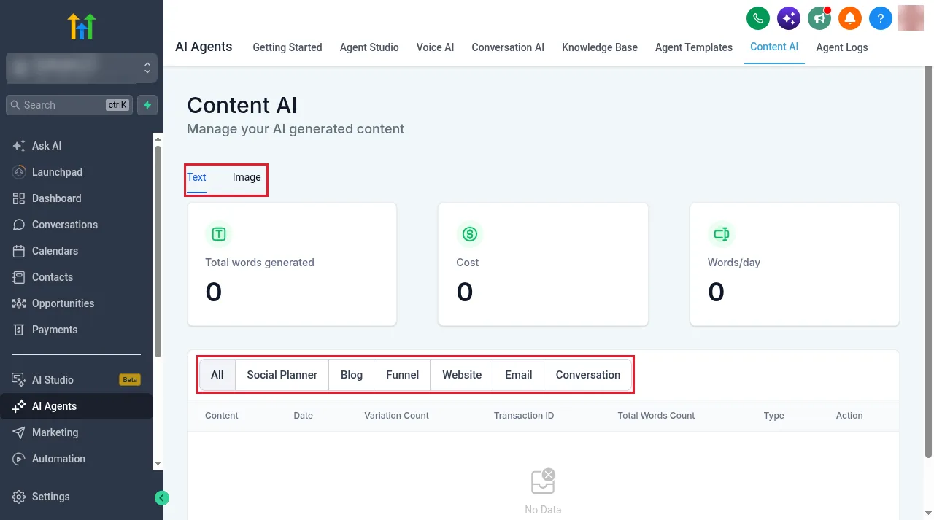The width and height of the screenshot is (934, 520).
Task: Click the Words/day card icon
Action: coord(721,234)
